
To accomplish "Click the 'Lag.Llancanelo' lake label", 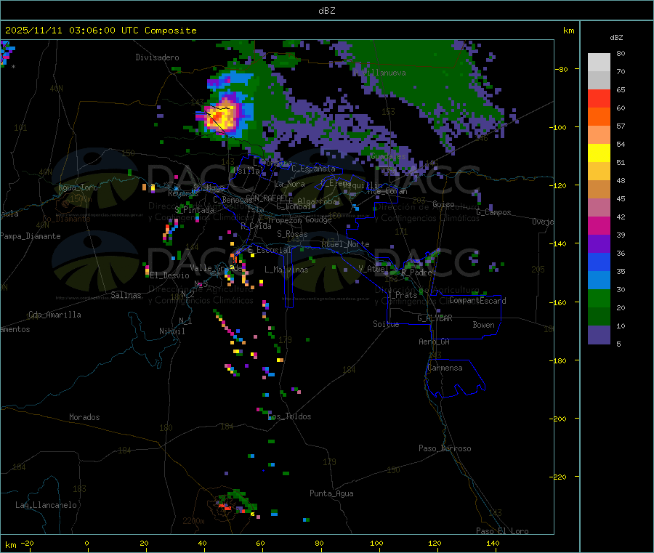I will point(46,505).
